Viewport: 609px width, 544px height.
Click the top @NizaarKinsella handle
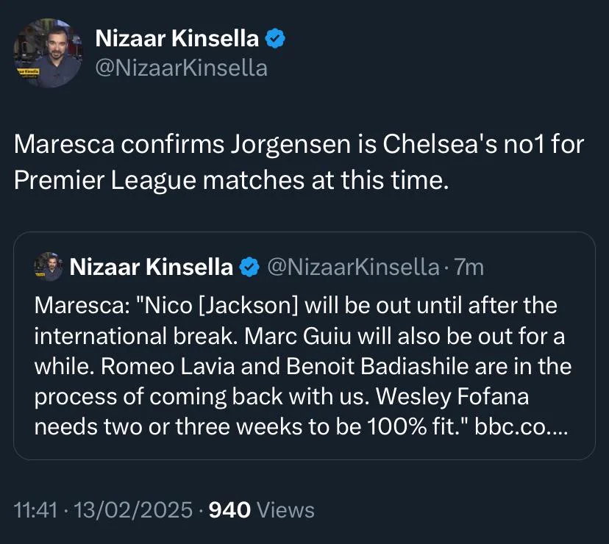pyautogui.click(x=182, y=68)
